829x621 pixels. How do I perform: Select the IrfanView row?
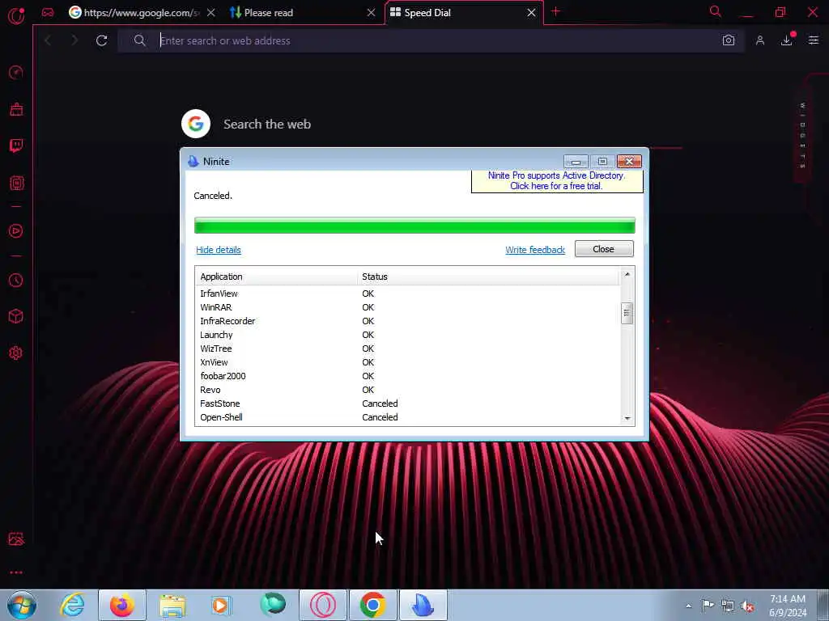pyautogui.click(x=407, y=294)
